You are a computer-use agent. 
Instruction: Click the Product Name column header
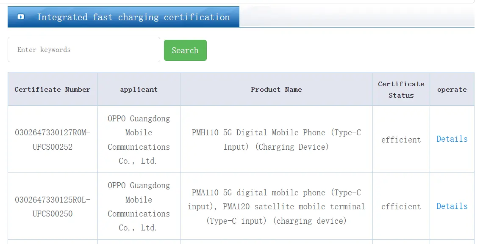276,89
